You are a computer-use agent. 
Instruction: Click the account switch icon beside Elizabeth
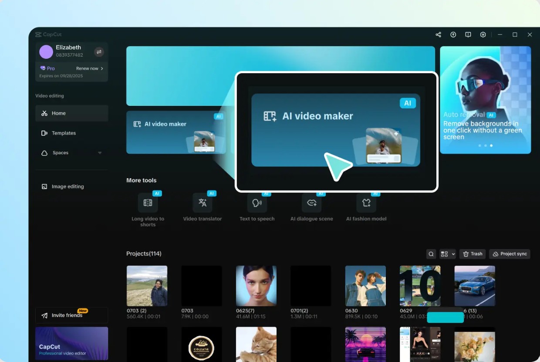[x=99, y=52]
